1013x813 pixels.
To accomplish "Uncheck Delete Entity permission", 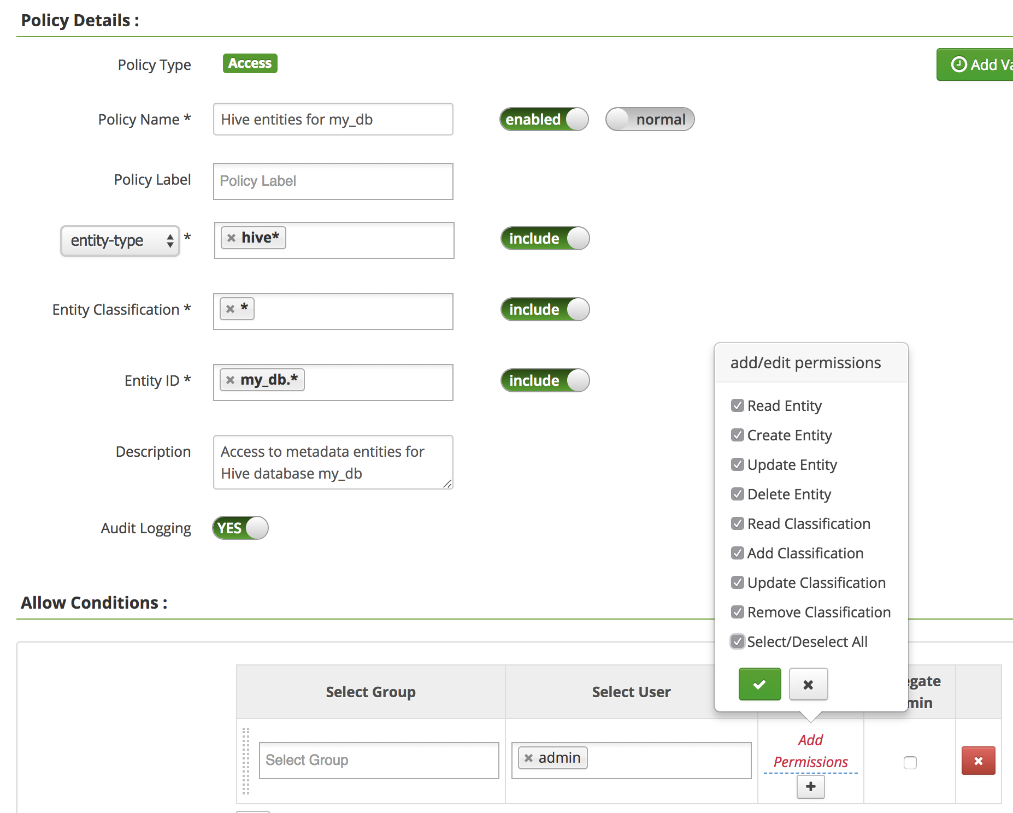I will [x=738, y=494].
